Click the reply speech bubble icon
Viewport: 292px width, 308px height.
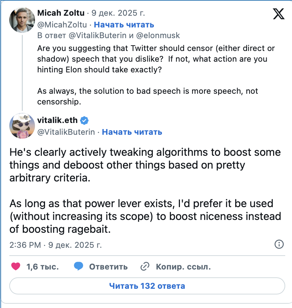[79, 266]
